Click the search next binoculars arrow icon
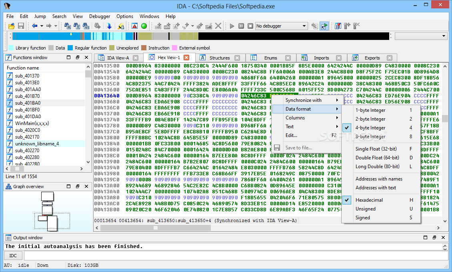The height and width of the screenshot is (272, 452). pyautogui.click(x=98, y=26)
